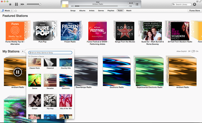The image size is (202, 123).
Task: Open the Downtempo Radio station
Action: click(86, 72)
